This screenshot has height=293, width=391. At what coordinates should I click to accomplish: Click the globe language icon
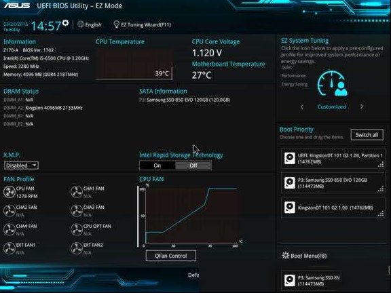tap(81, 24)
